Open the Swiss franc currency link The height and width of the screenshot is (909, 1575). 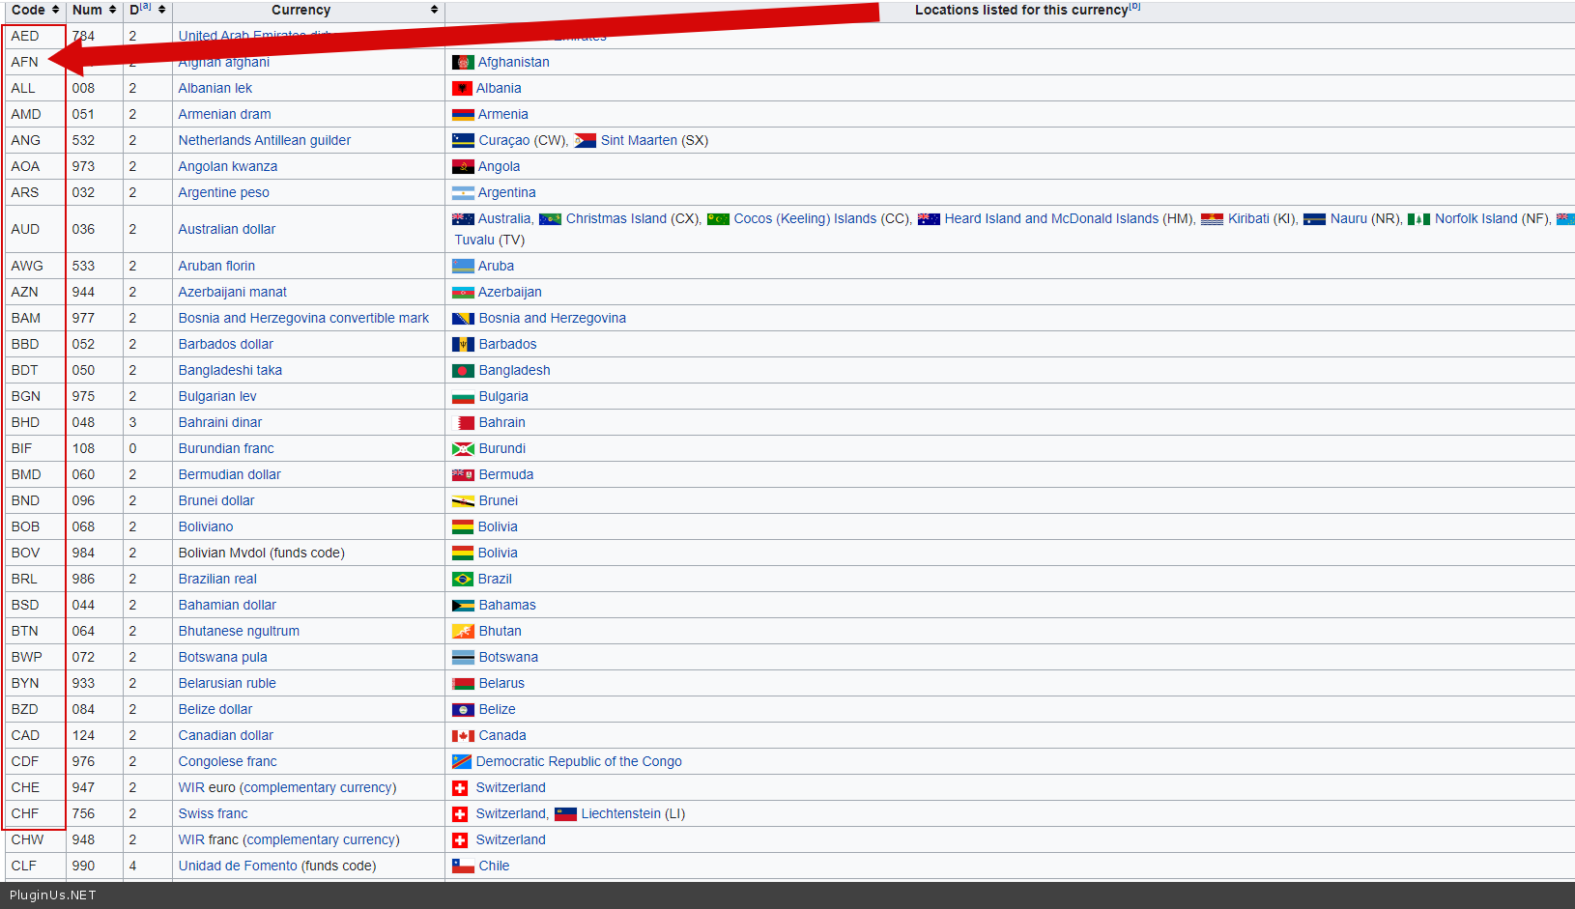(x=213, y=813)
